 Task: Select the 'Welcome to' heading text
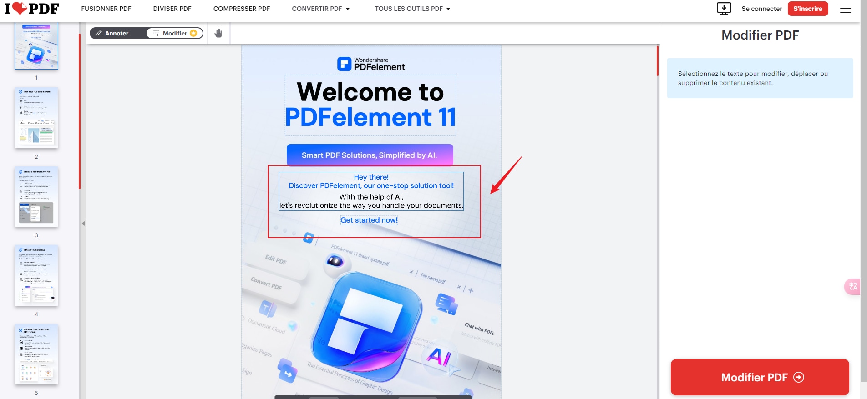[370, 92]
